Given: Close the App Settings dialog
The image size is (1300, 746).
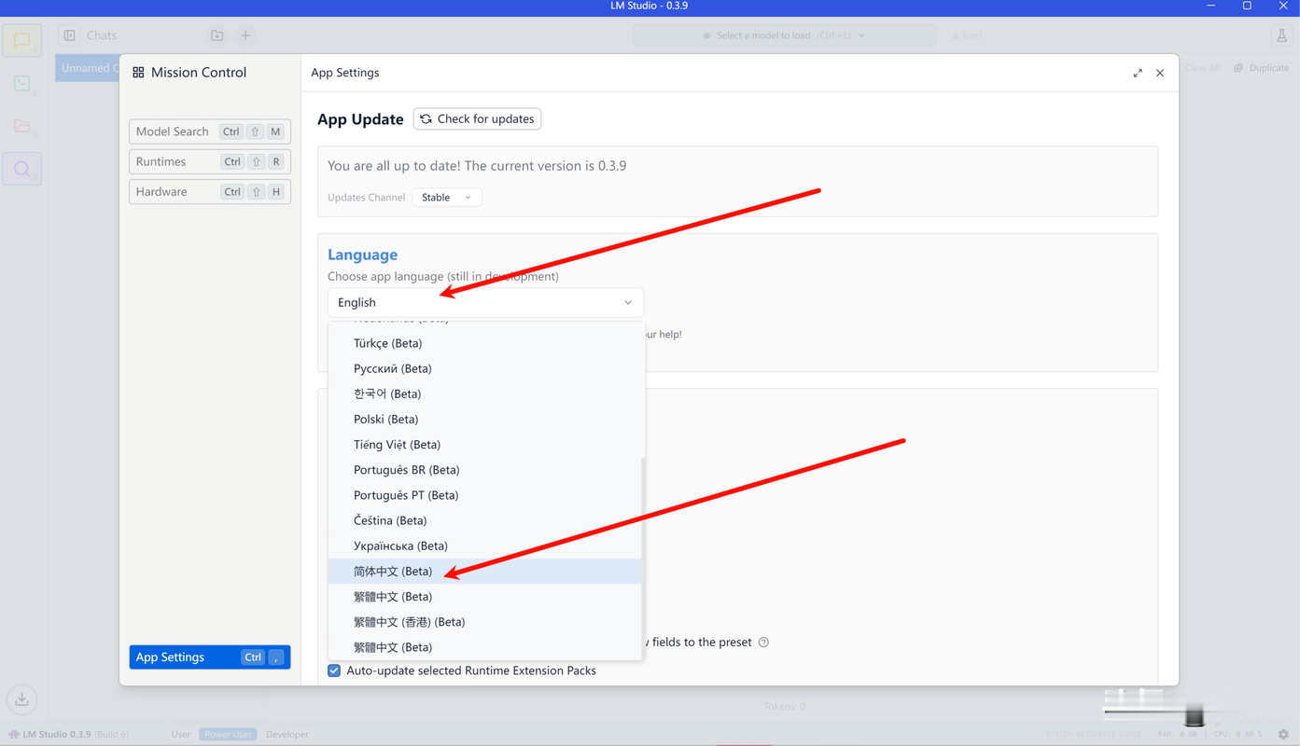Looking at the screenshot, I should [1160, 73].
